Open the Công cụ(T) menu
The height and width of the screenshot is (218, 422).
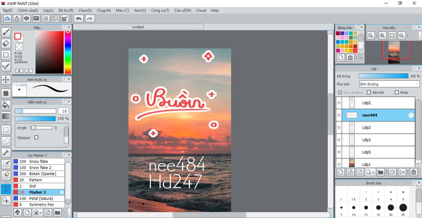click(160, 10)
